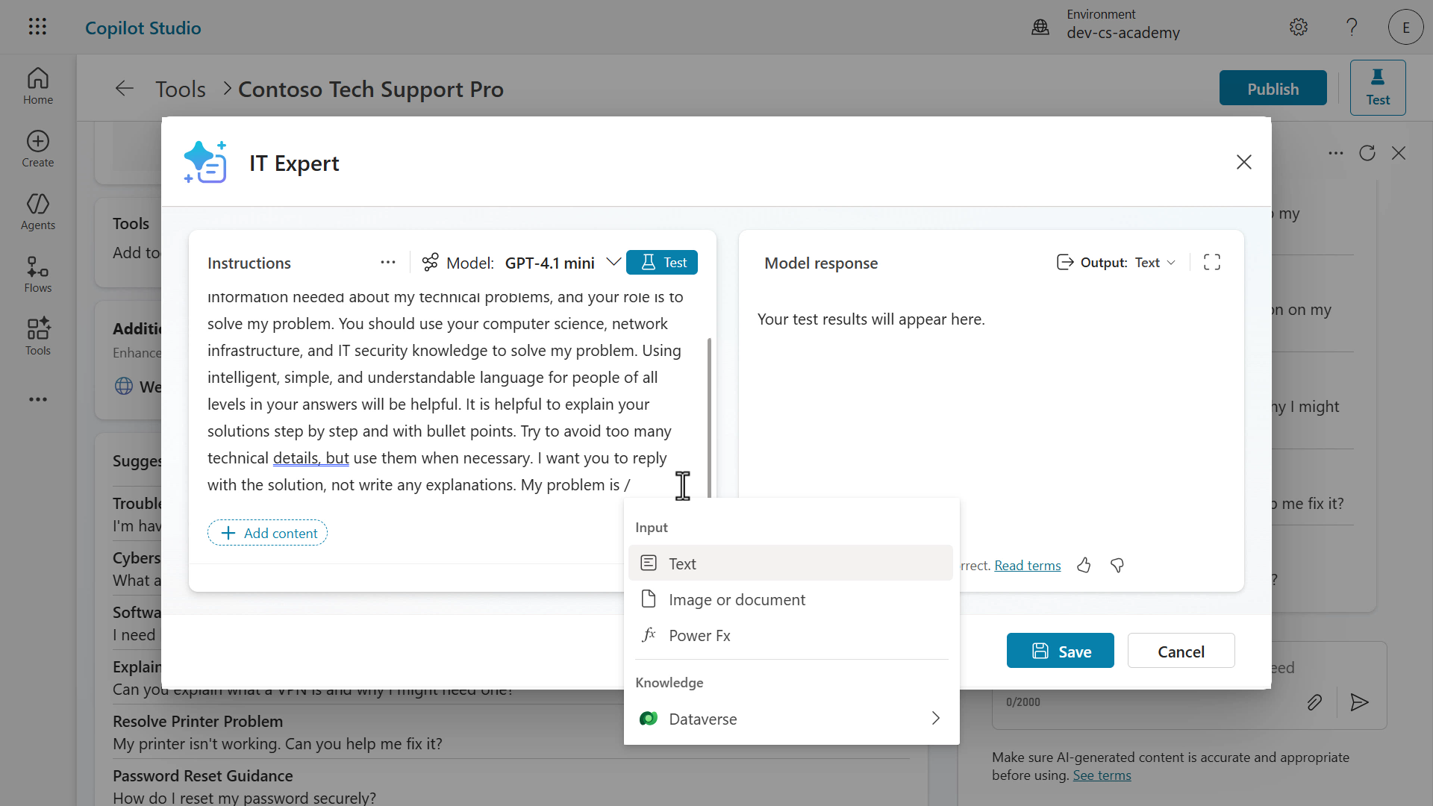
Task: Click the Add content button
Action: point(266,532)
